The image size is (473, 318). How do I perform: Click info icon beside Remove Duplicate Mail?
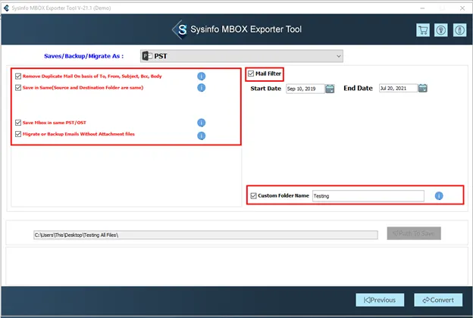pyautogui.click(x=201, y=76)
